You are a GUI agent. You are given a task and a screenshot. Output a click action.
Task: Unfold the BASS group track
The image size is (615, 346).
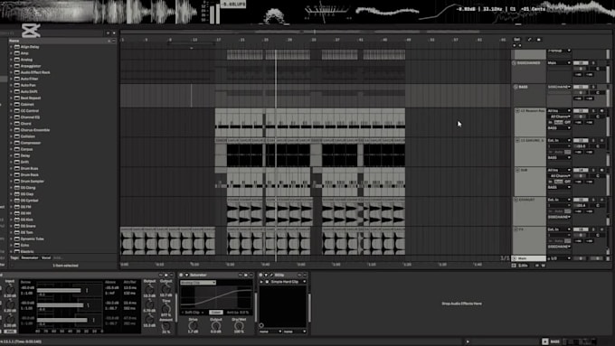[x=516, y=87]
